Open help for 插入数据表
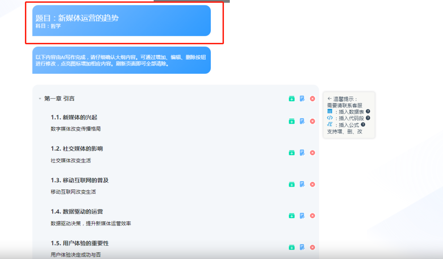 (x=368, y=111)
